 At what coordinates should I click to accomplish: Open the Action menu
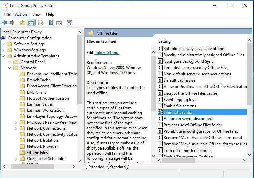coord(21,14)
